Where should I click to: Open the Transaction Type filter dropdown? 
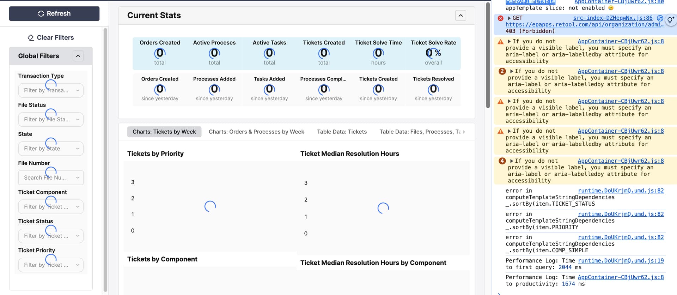pyautogui.click(x=51, y=90)
